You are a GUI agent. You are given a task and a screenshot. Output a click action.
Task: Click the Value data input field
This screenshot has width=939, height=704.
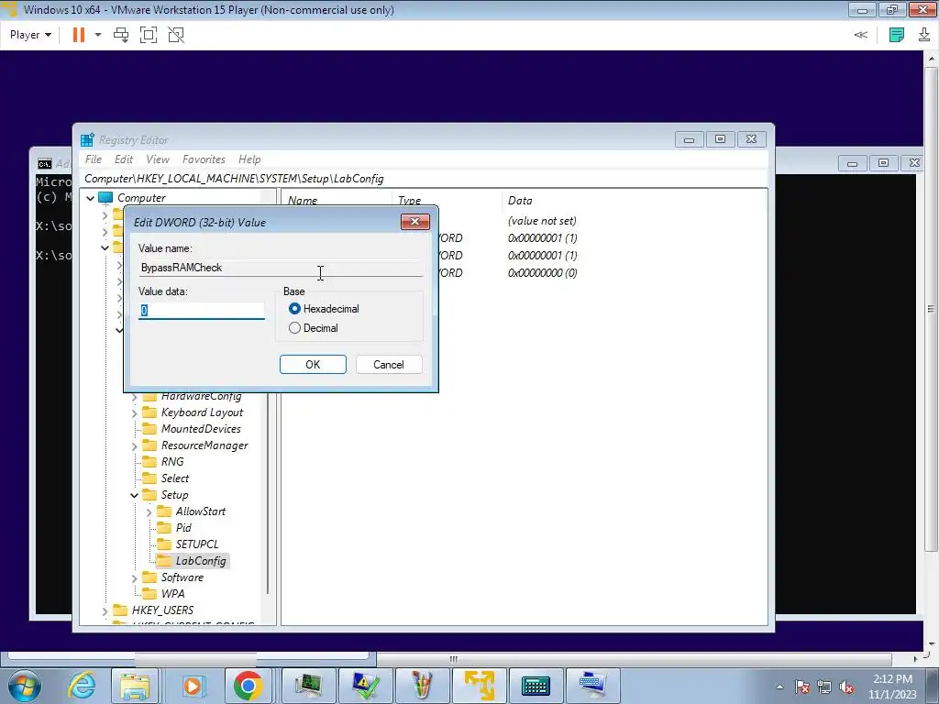[201, 310]
